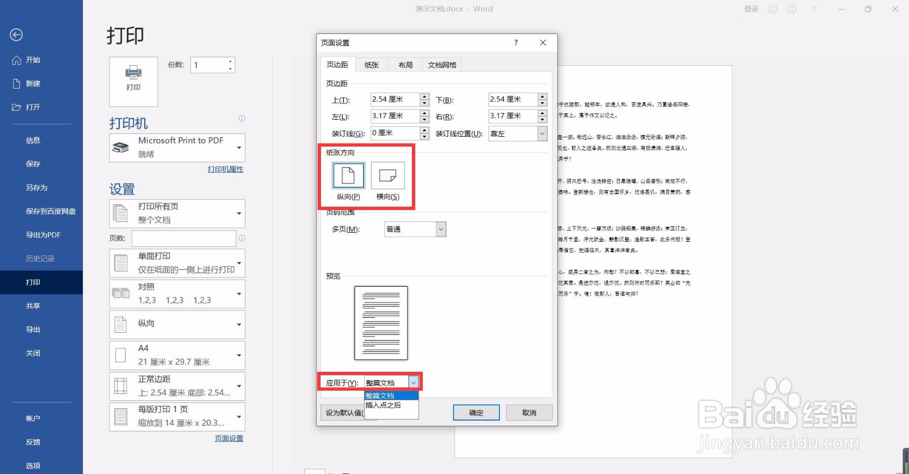The height and width of the screenshot is (474, 909).
Task: Expand the A4 paper size dropdown
Action: 177,355
